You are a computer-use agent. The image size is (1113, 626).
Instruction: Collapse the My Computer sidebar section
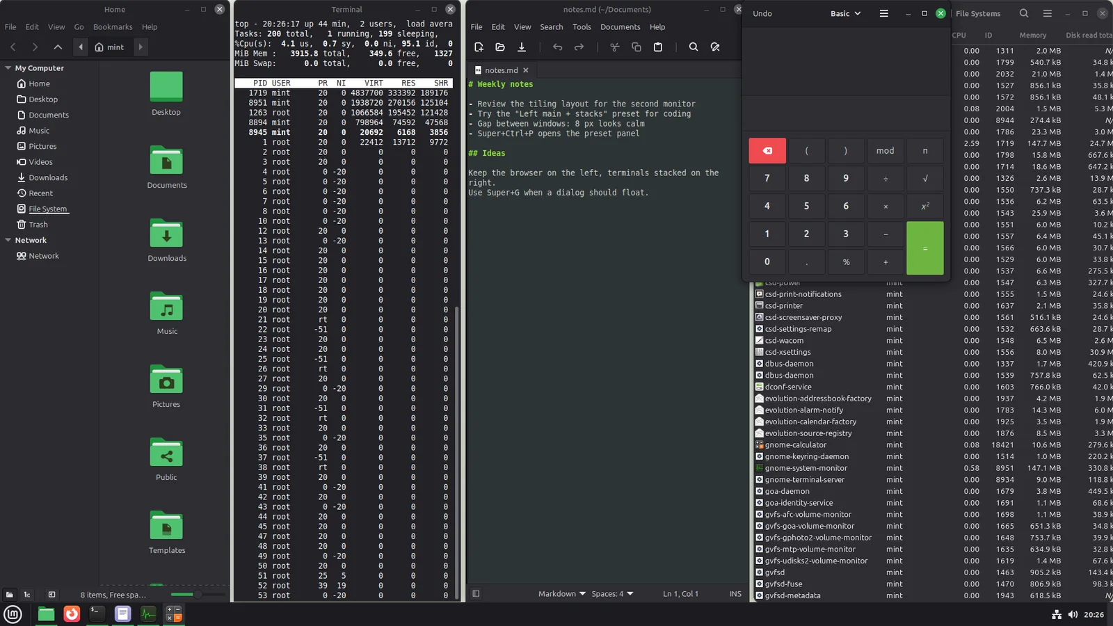click(8, 68)
